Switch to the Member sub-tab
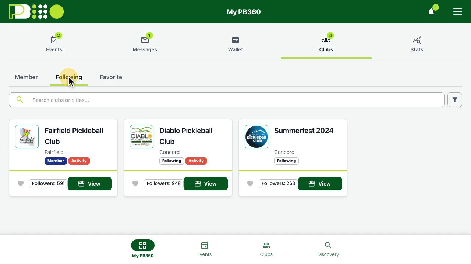The width and height of the screenshot is (471, 264). pyautogui.click(x=26, y=77)
